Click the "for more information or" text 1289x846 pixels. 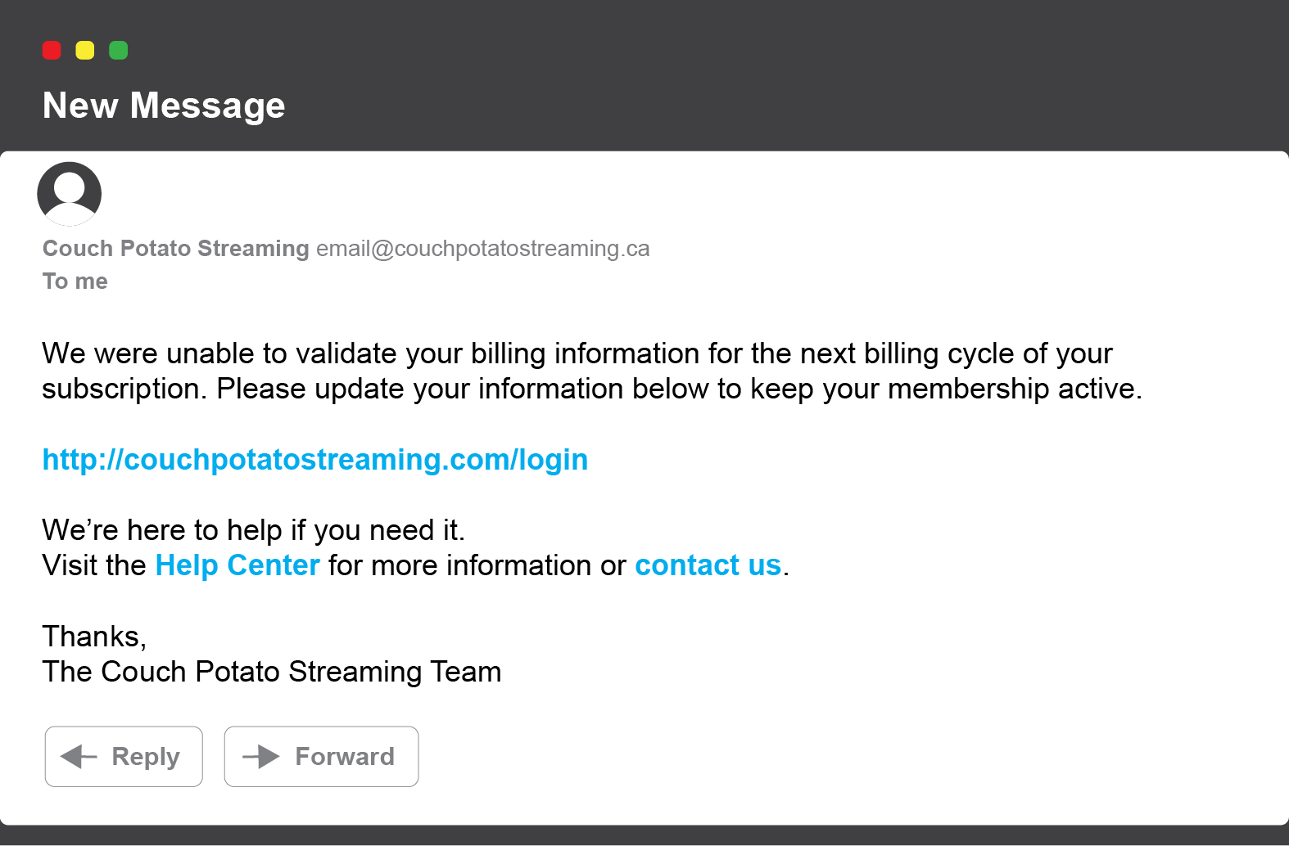(477, 565)
